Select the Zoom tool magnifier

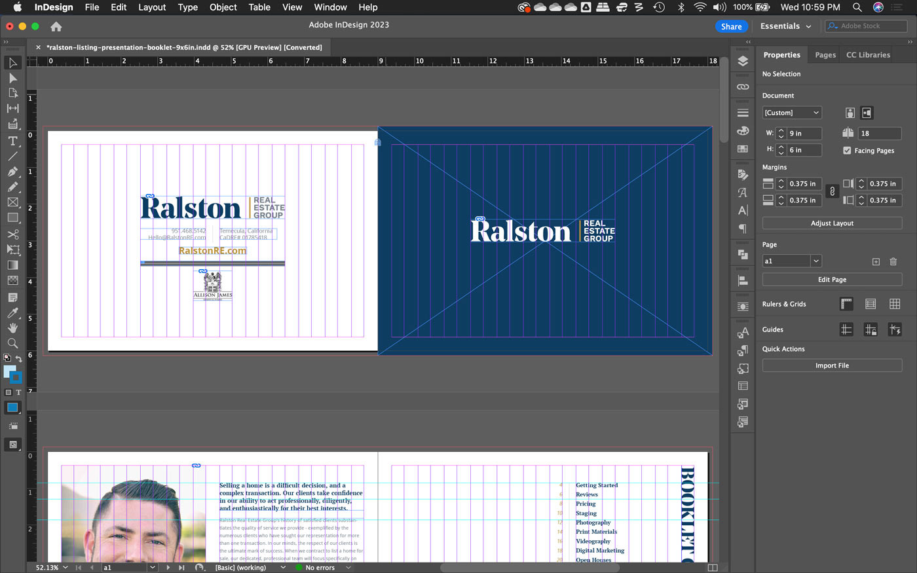(12, 343)
